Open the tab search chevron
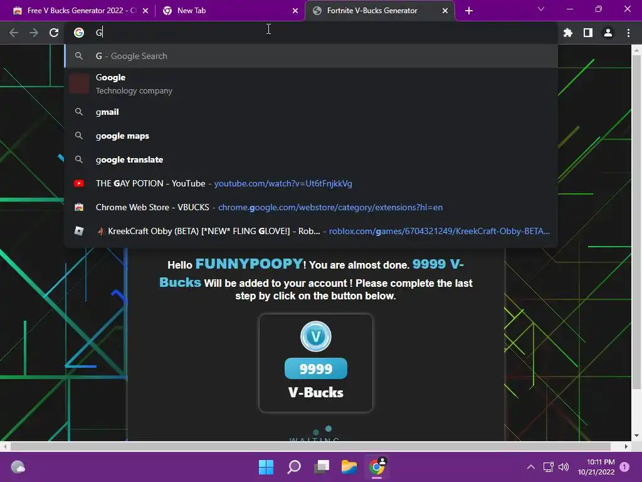This screenshot has height=482, width=642. (541, 9)
